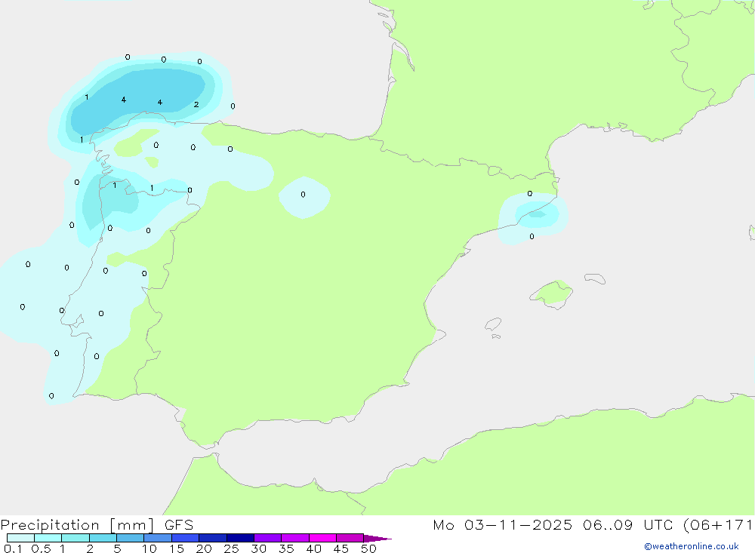Click the '20' legend scale label
This screenshot has width=755, height=553.
point(204,548)
